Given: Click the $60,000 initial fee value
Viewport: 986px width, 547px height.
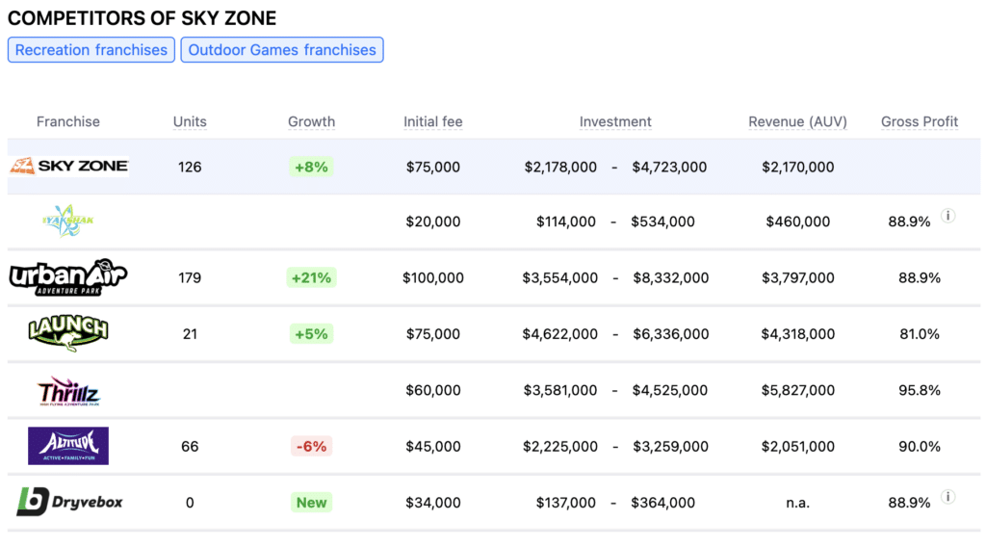Looking at the screenshot, I should pyautogui.click(x=433, y=390).
